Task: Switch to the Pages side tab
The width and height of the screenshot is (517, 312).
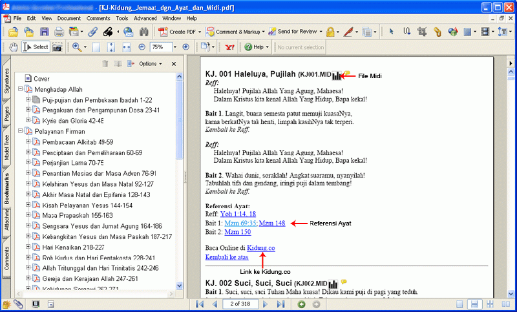Action: click(6, 114)
